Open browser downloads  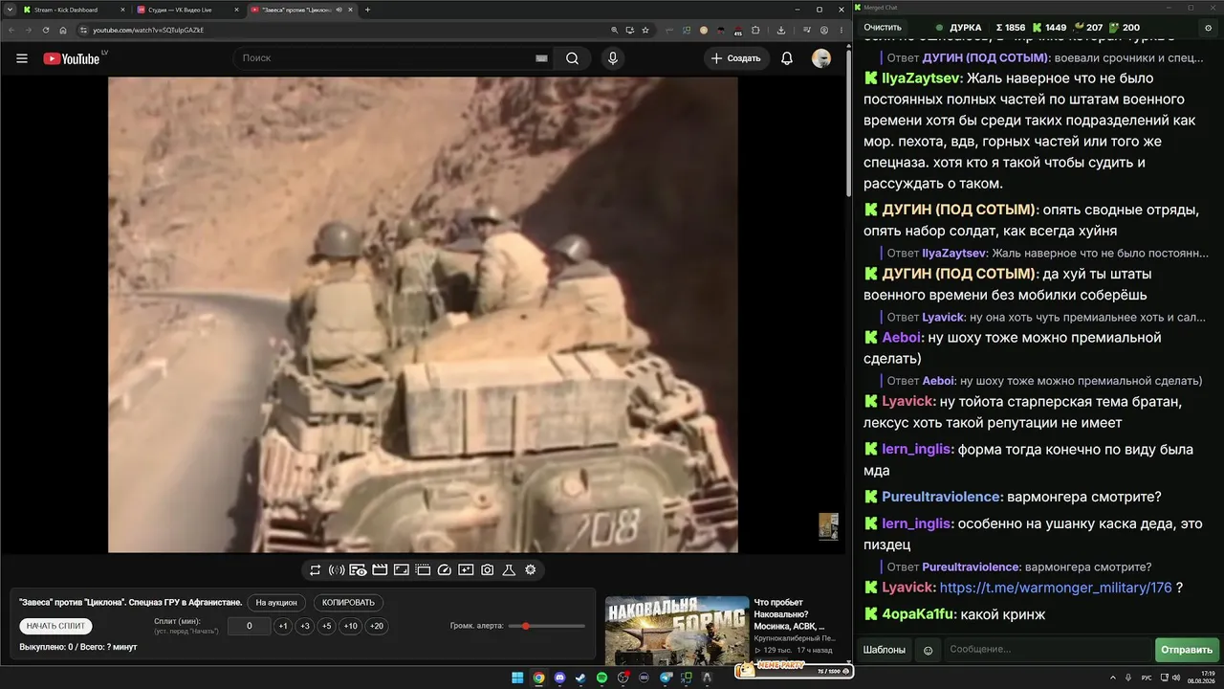pos(781,30)
